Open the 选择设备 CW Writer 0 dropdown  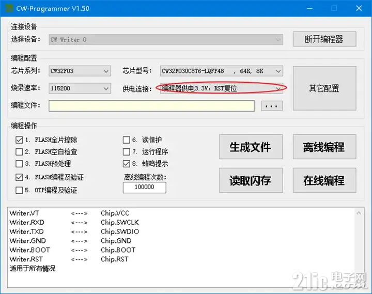(166, 40)
